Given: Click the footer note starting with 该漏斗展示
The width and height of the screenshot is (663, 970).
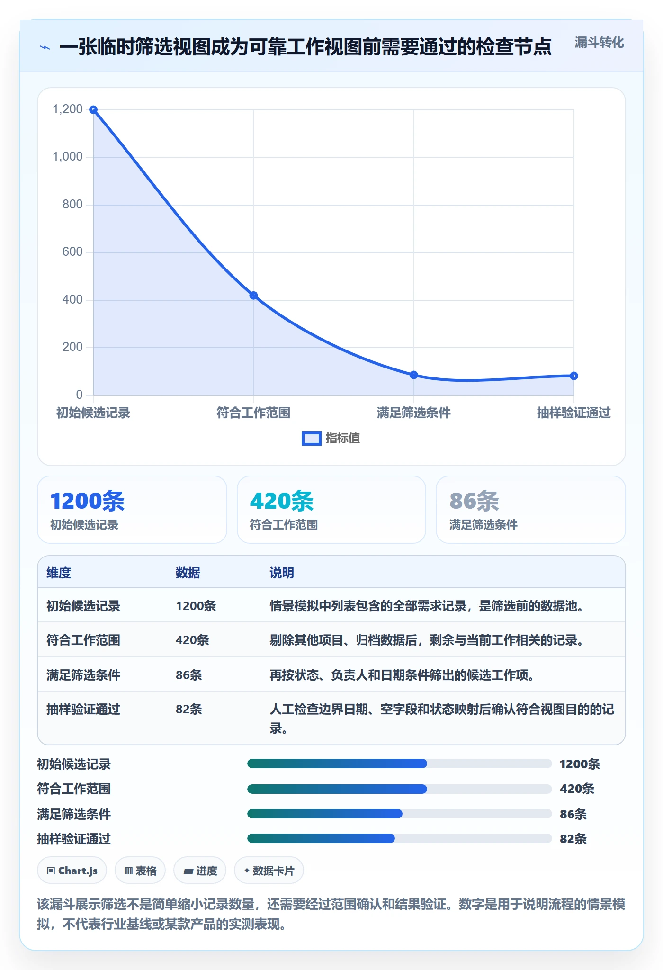Looking at the screenshot, I should [x=331, y=914].
